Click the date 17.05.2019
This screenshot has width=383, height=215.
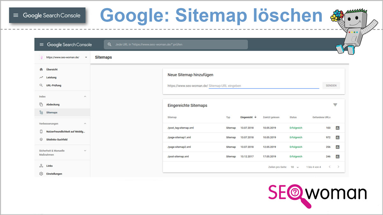tap(269, 156)
